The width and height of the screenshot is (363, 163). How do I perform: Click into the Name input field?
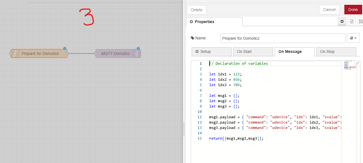pyautogui.click(x=283, y=38)
